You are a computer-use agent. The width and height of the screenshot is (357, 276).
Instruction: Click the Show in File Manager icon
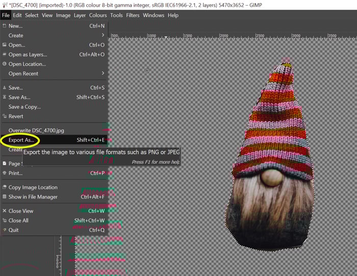coord(4,196)
